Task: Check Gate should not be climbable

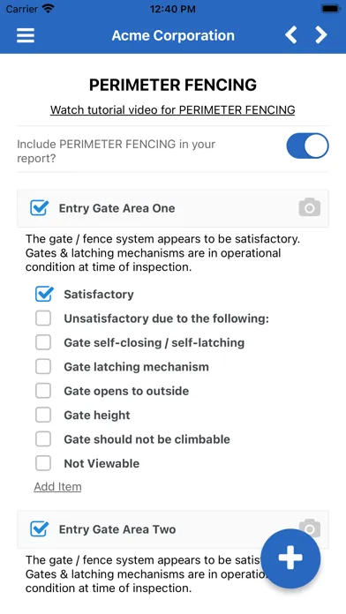Action: coord(43,439)
